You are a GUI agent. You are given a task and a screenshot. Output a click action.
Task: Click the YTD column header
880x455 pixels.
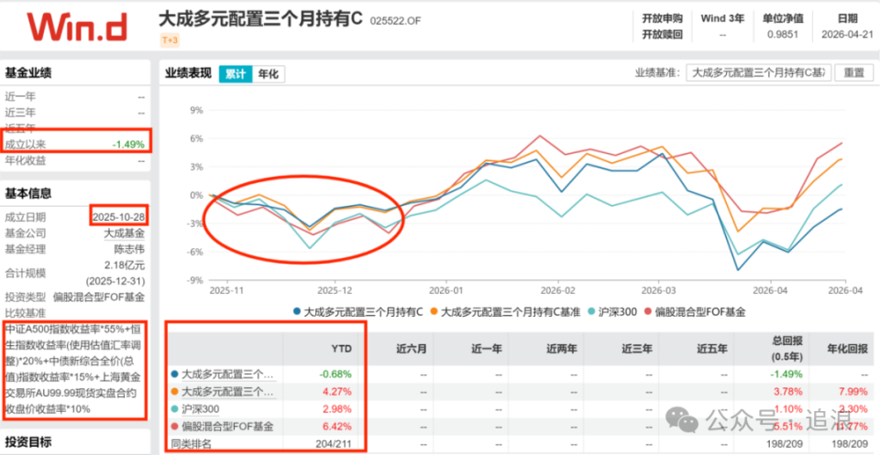point(341,349)
